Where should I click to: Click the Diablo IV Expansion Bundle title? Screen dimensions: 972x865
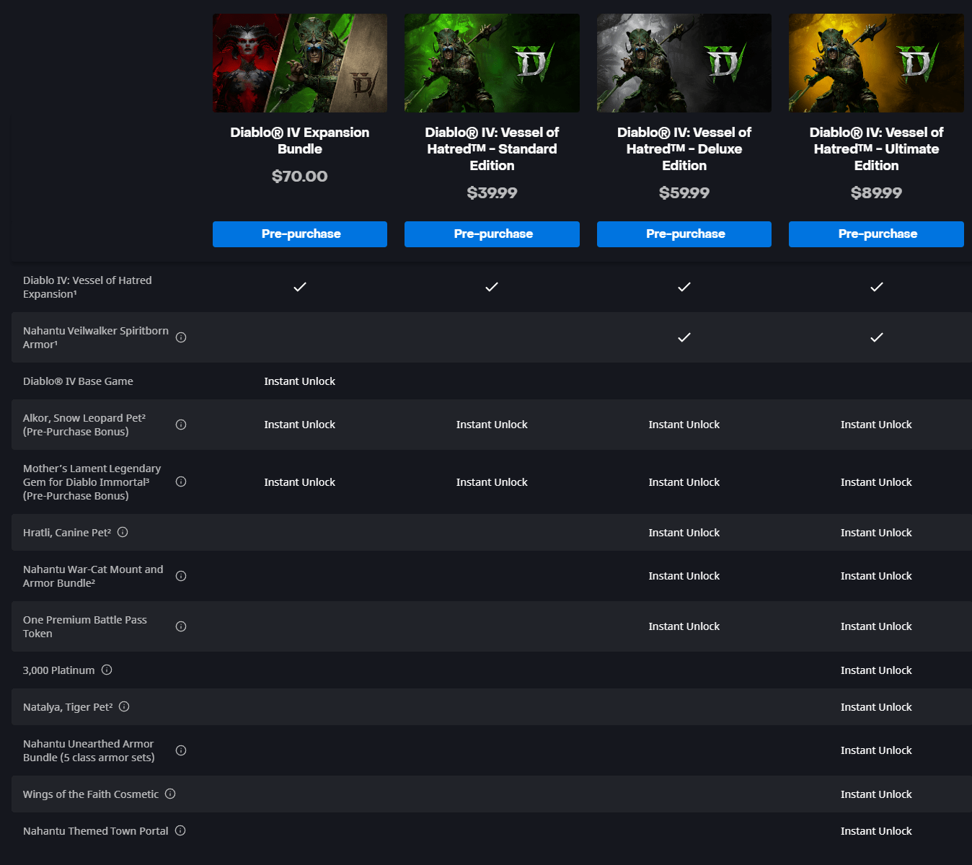(300, 141)
